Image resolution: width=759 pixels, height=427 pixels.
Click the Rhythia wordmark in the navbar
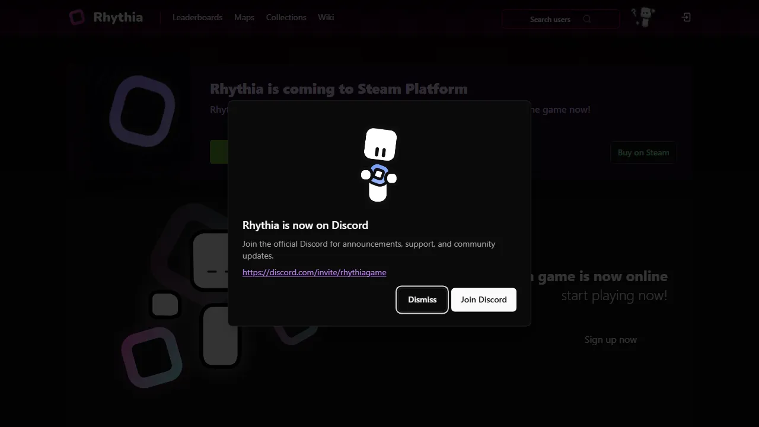(118, 17)
